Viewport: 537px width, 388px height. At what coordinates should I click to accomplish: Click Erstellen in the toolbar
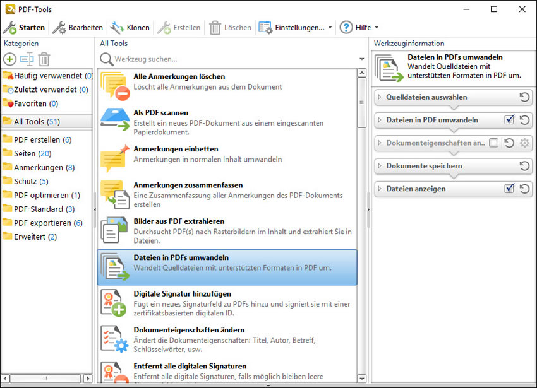tap(179, 28)
